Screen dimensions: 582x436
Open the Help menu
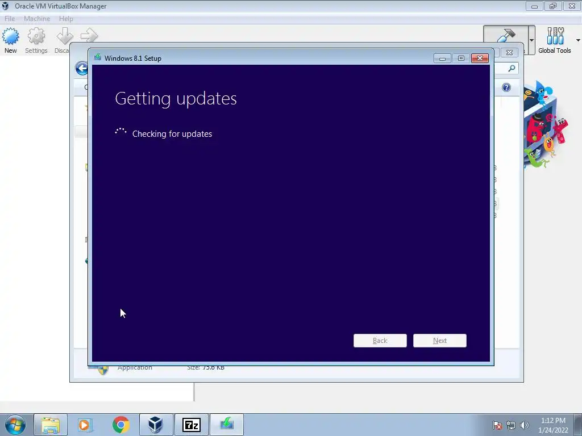[x=66, y=19]
